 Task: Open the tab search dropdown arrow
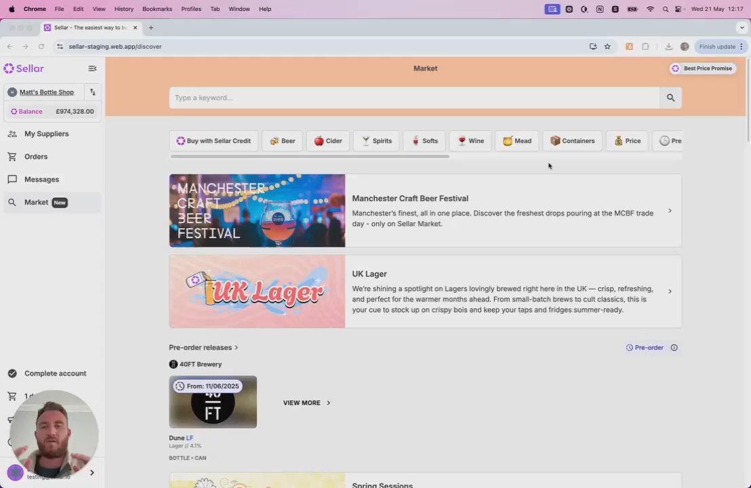click(x=742, y=28)
